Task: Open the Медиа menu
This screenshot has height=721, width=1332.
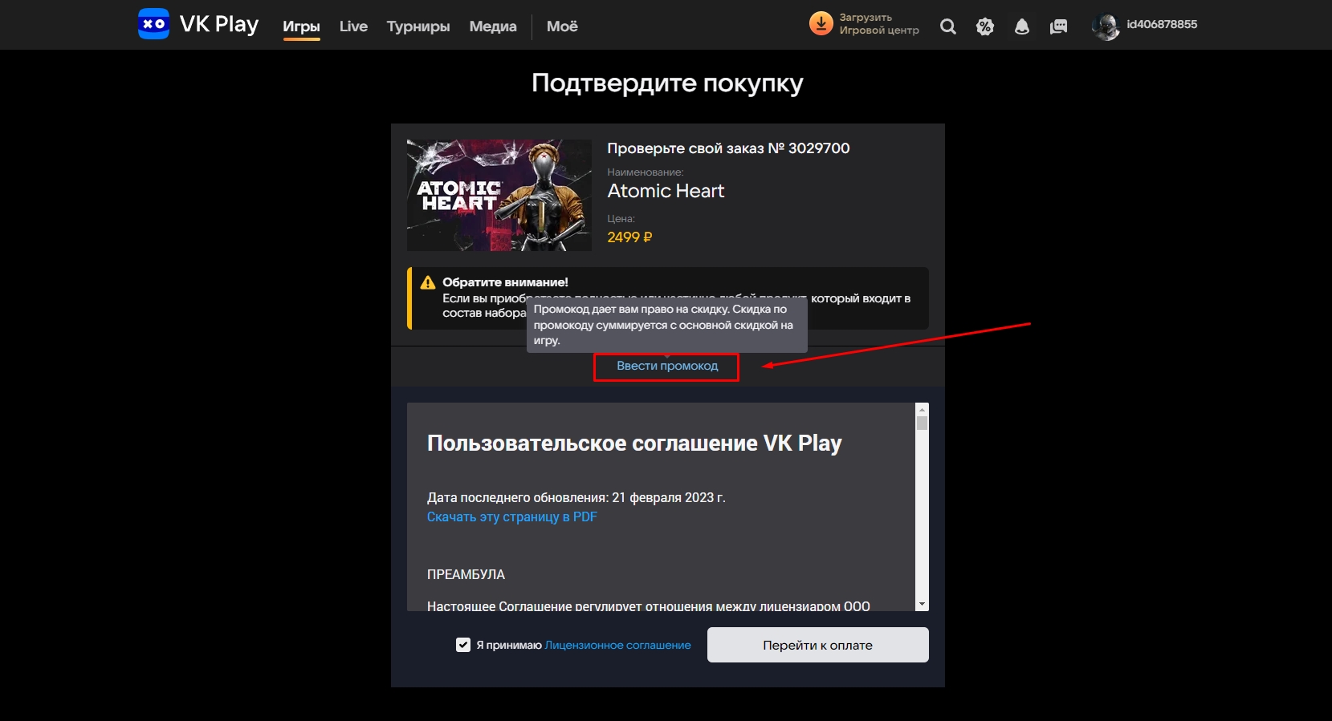Action: 493,26
